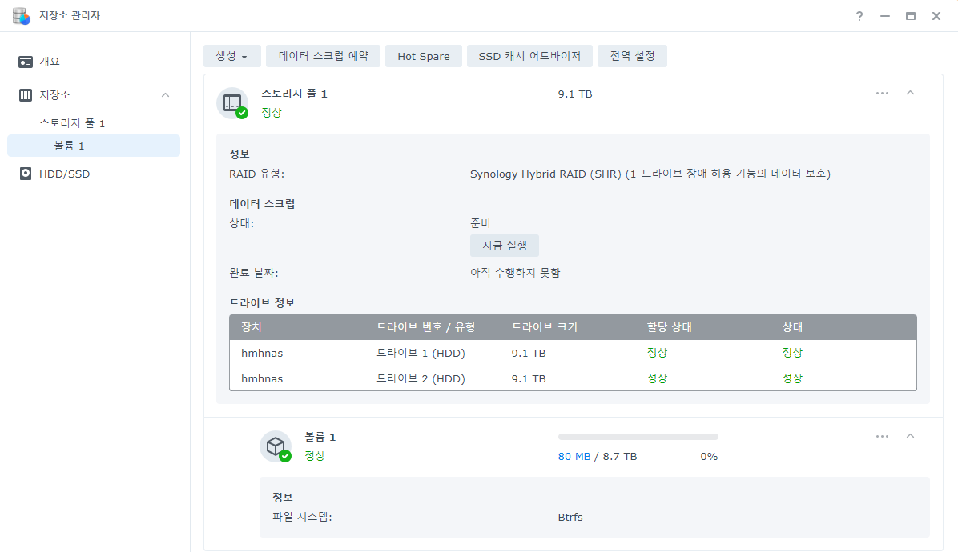The width and height of the screenshot is (958, 552).
Task: Click the 드라이브 2 (HDD) table cell
Action: coord(421,378)
